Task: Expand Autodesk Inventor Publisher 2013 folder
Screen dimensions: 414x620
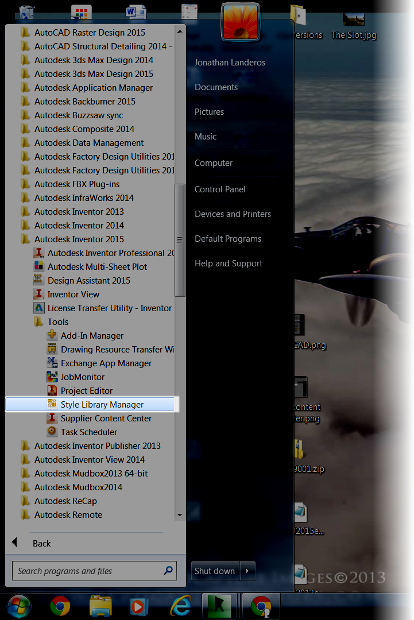Action: click(90, 446)
